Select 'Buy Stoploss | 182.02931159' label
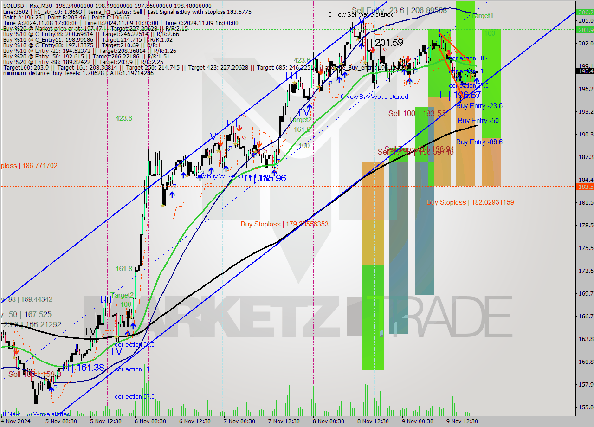The width and height of the screenshot is (594, 427). (x=470, y=202)
